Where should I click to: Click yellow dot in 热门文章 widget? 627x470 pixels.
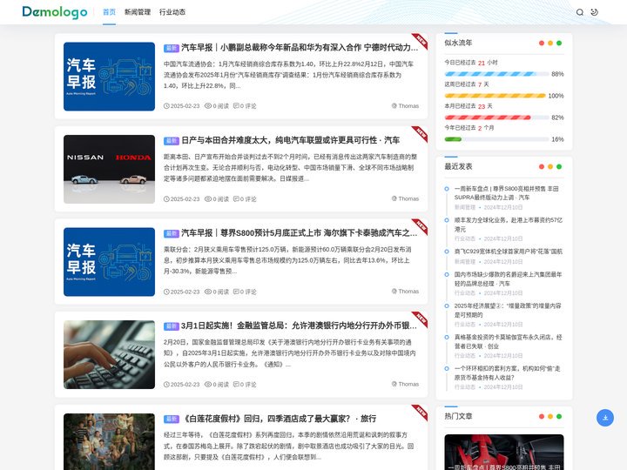[550, 416]
